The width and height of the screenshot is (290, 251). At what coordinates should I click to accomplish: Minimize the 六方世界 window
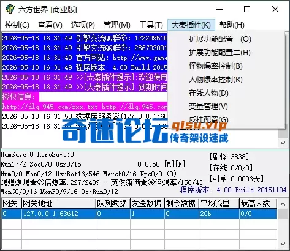click(x=219, y=9)
